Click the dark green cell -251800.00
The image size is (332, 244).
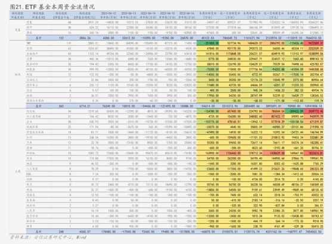207,43
